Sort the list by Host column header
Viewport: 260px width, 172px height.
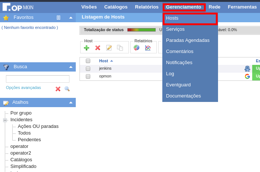[104, 61]
